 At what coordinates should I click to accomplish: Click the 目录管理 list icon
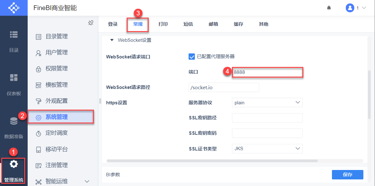[x=38, y=37]
